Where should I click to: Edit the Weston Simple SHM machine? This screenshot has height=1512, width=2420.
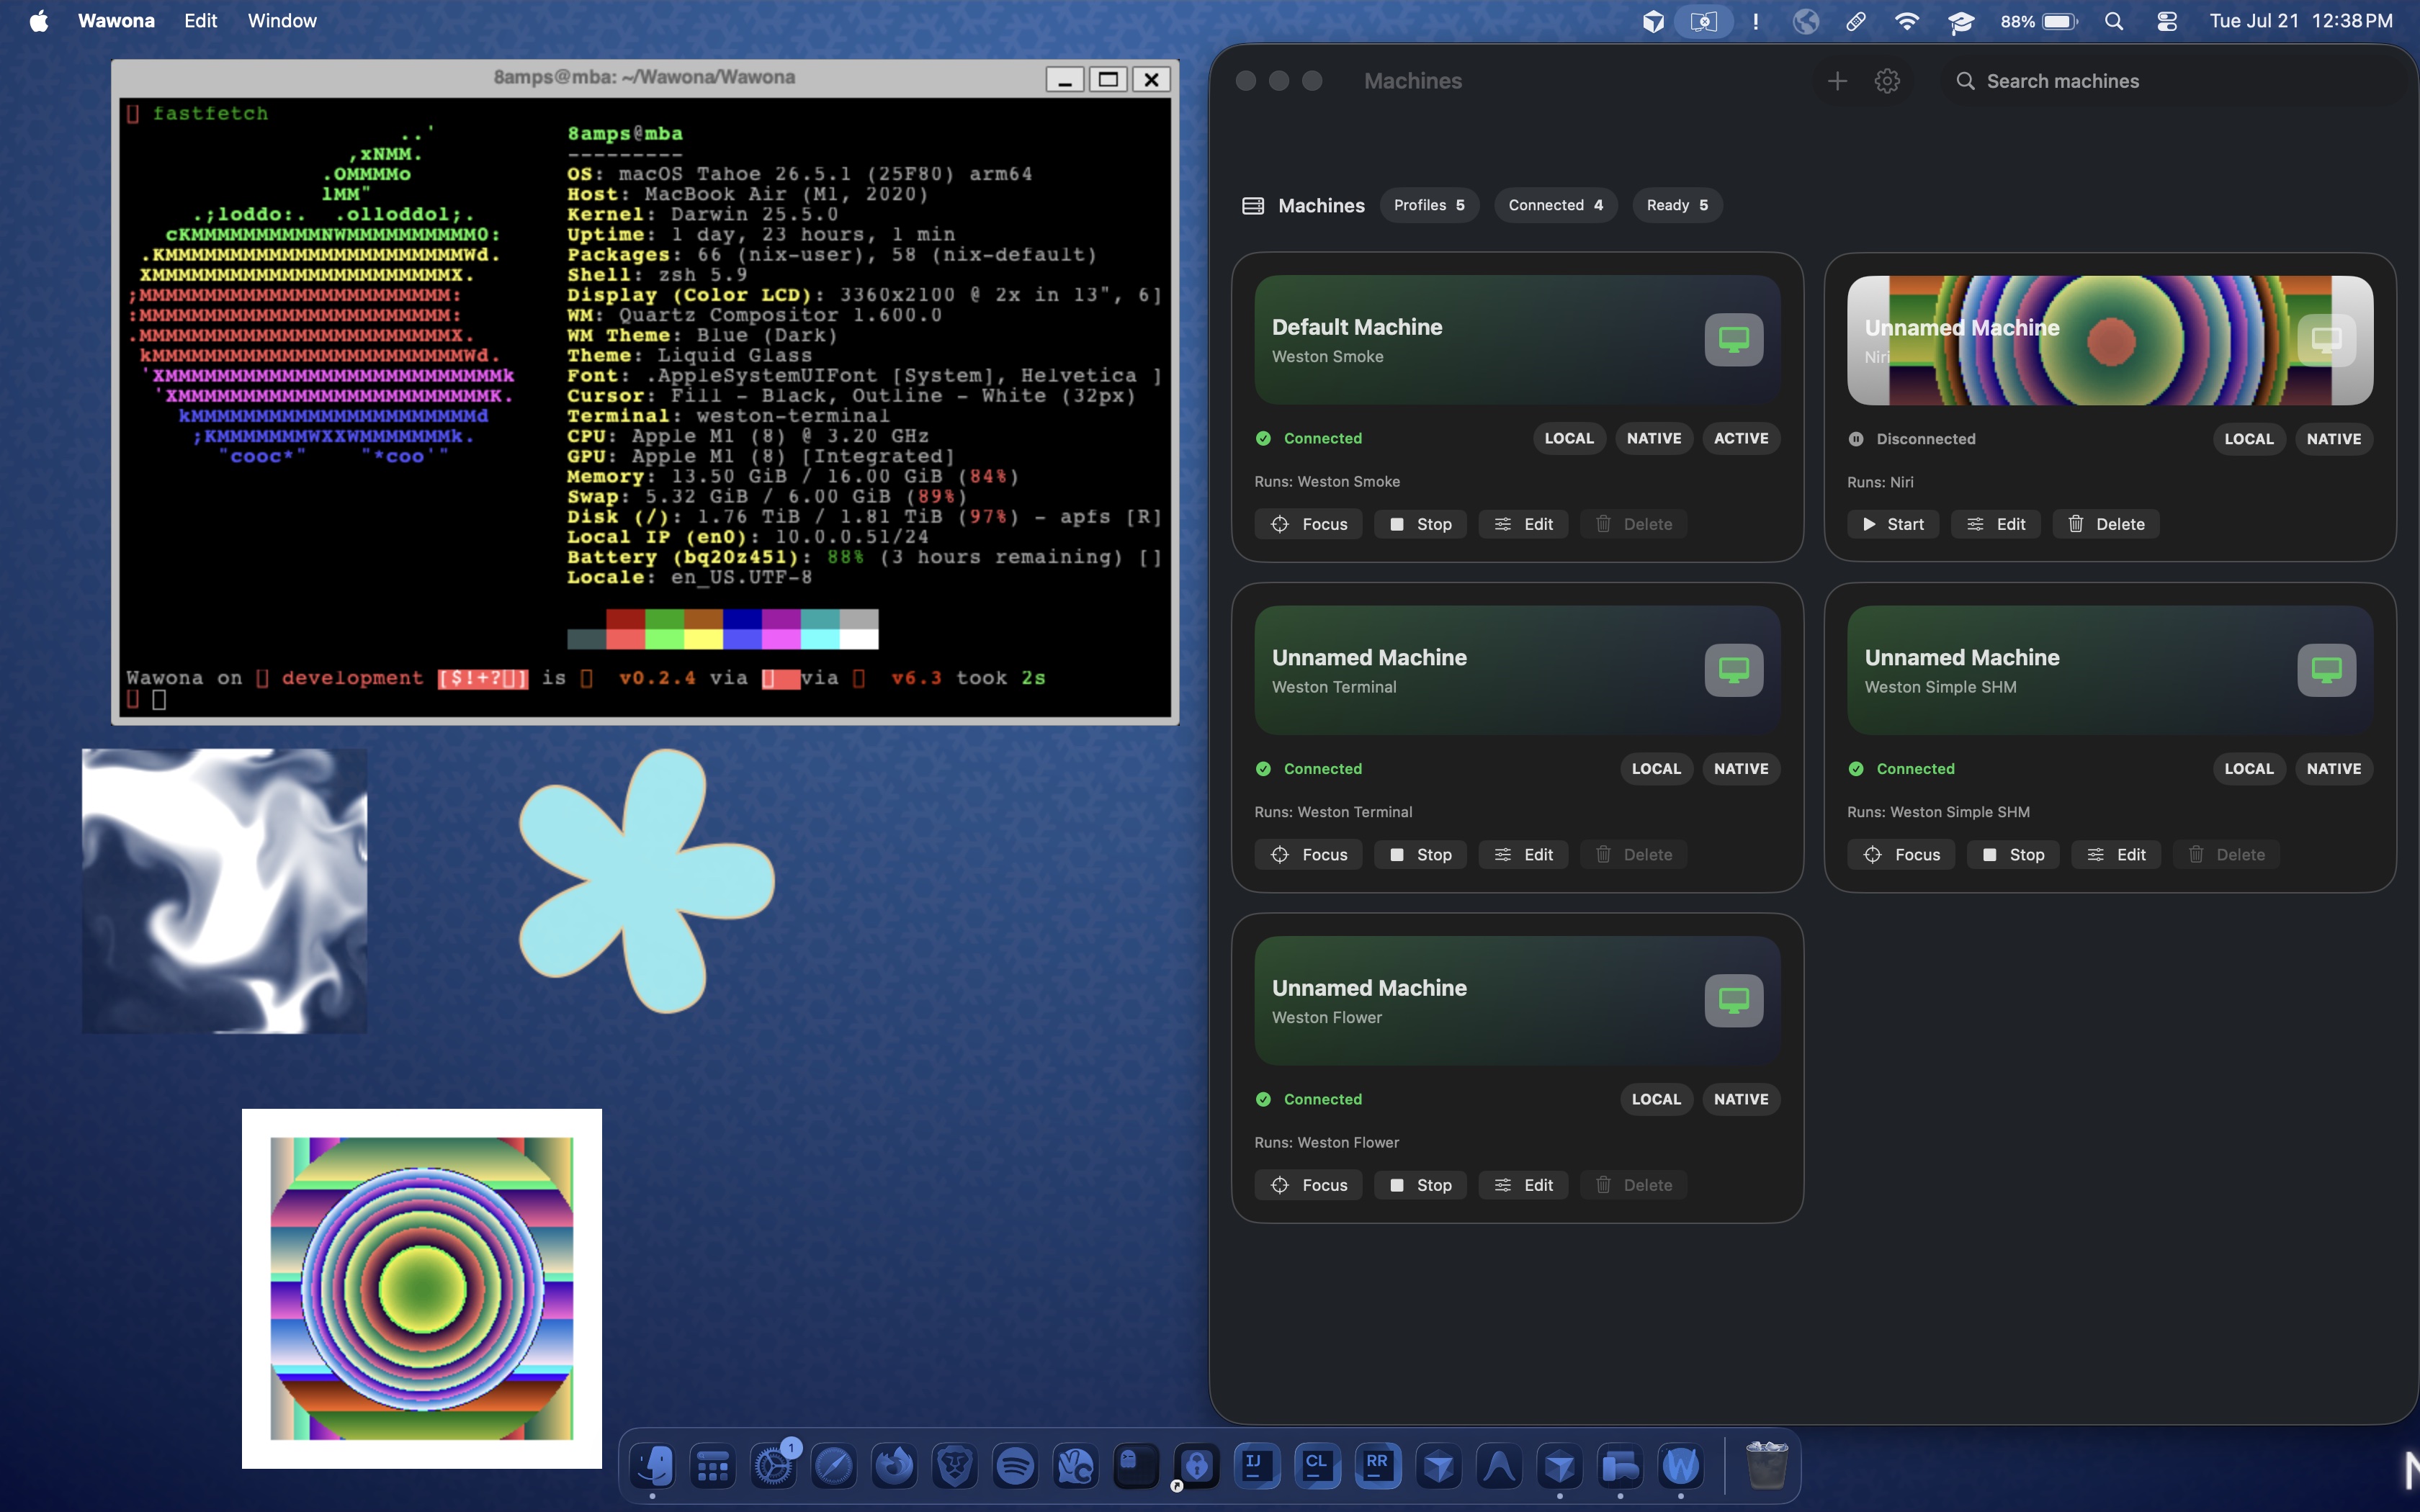[2116, 855]
